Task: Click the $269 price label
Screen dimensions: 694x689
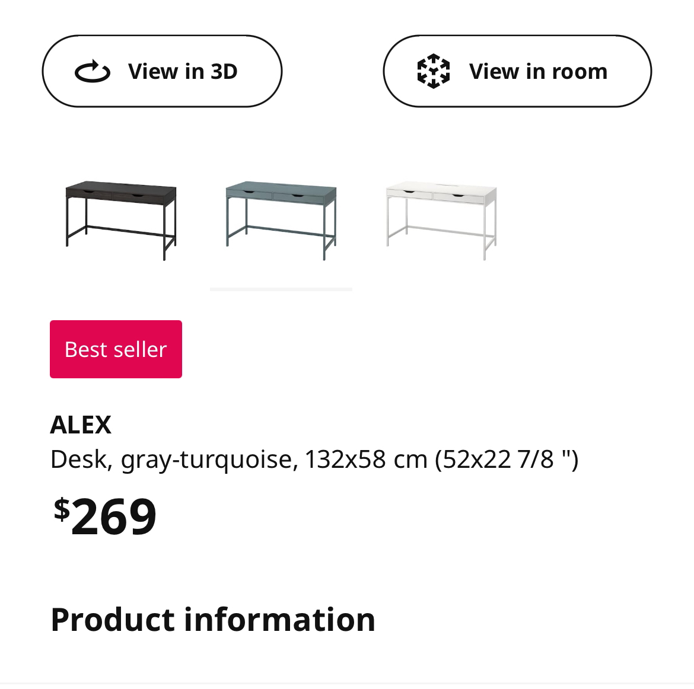Action: point(104,516)
